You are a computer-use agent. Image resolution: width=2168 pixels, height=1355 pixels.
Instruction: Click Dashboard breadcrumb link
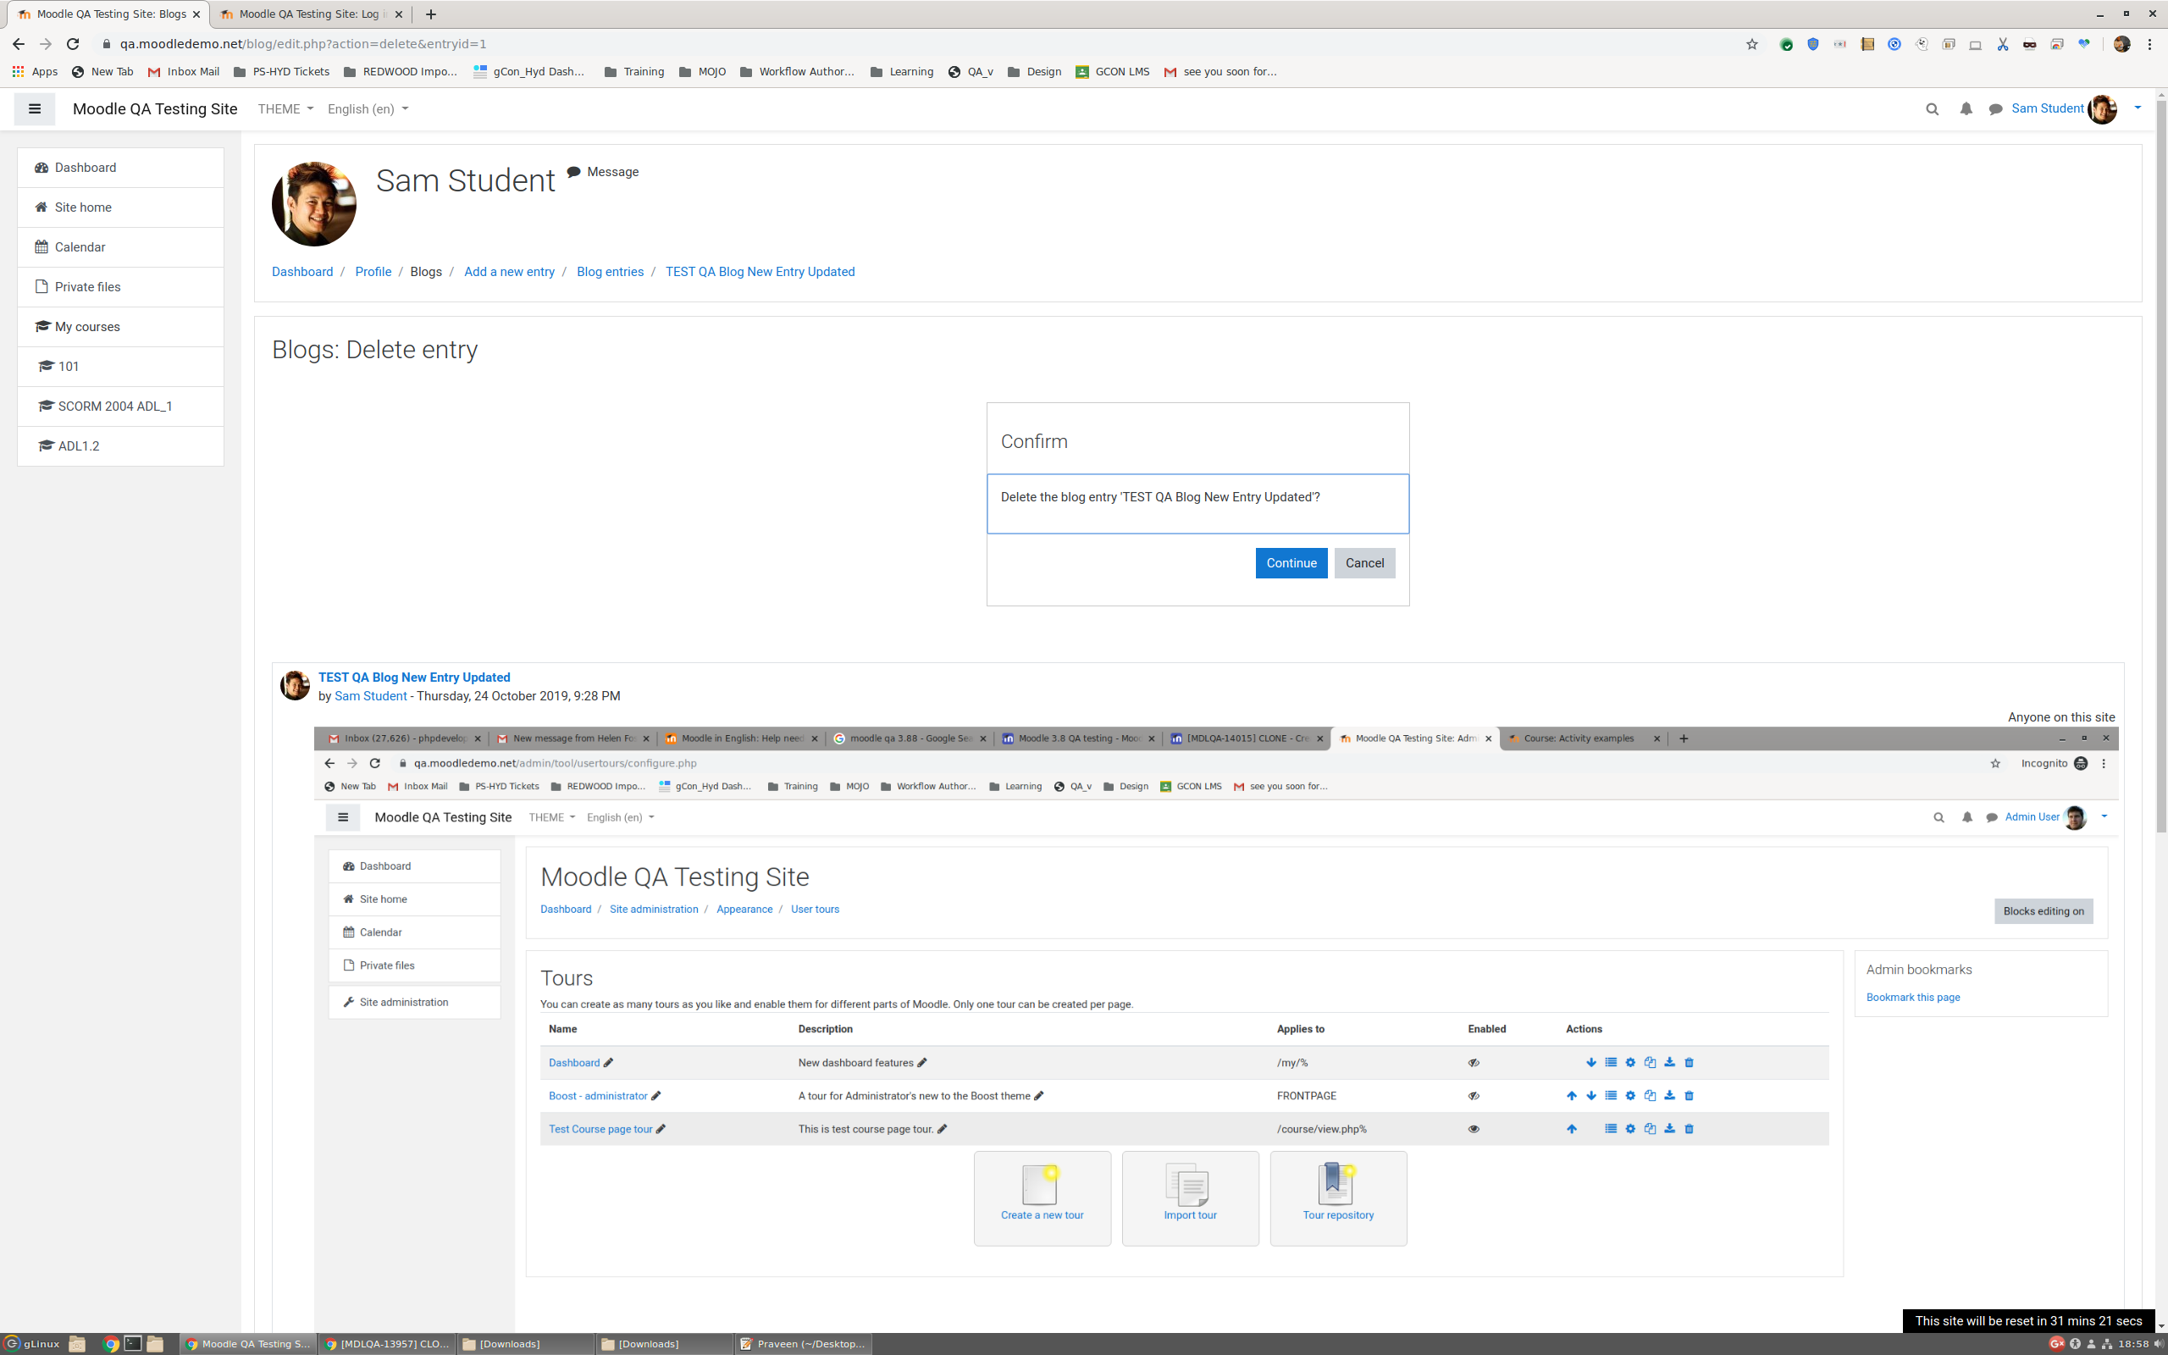301,272
